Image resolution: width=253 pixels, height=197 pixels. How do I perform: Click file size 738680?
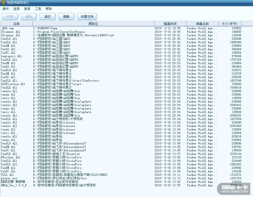coord(236,84)
